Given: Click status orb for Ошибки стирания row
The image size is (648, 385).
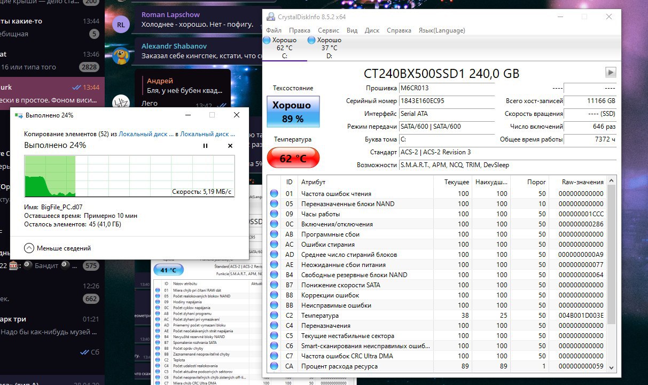Looking at the screenshot, I should [x=274, y=245].
